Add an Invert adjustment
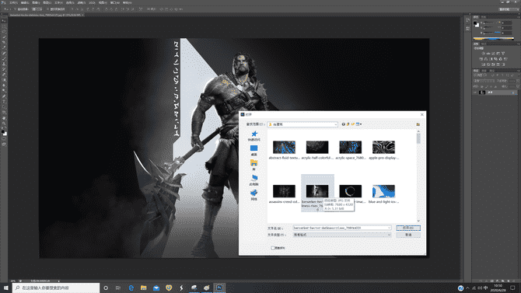Screen dimensions: 521x293 click(x=483, y=65)
